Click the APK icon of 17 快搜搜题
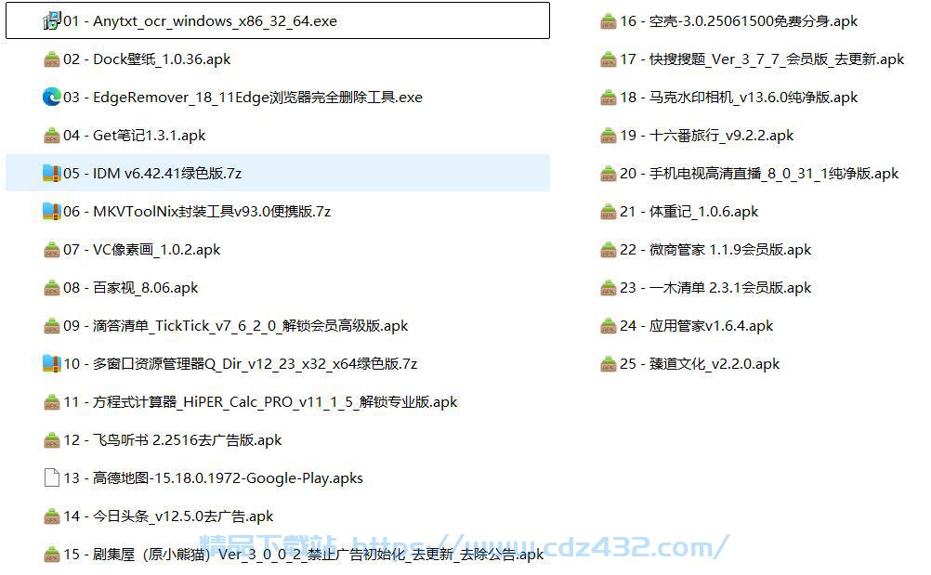 click(609, 59)
